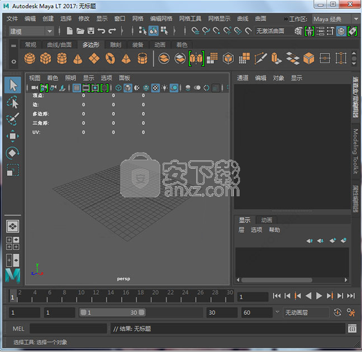
Task: Click the Redo arrow icon
Action: tap(112, 31)
